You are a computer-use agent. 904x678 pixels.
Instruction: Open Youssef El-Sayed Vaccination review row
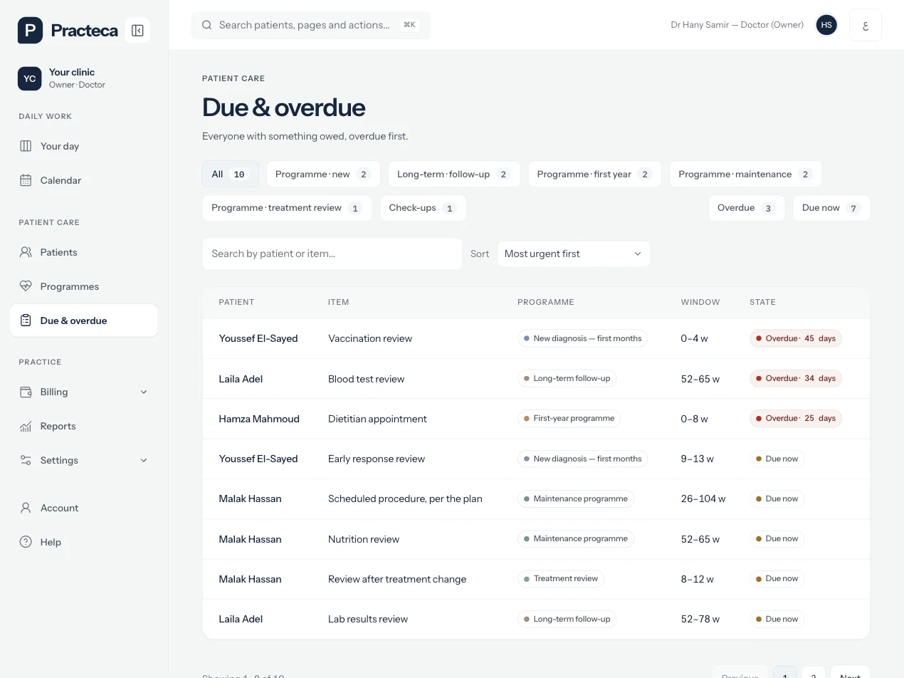click(536, 338)
